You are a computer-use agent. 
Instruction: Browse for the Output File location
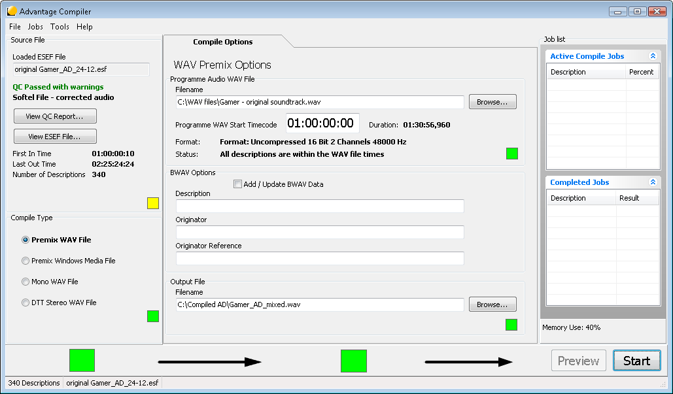click(x=492, y=304)
